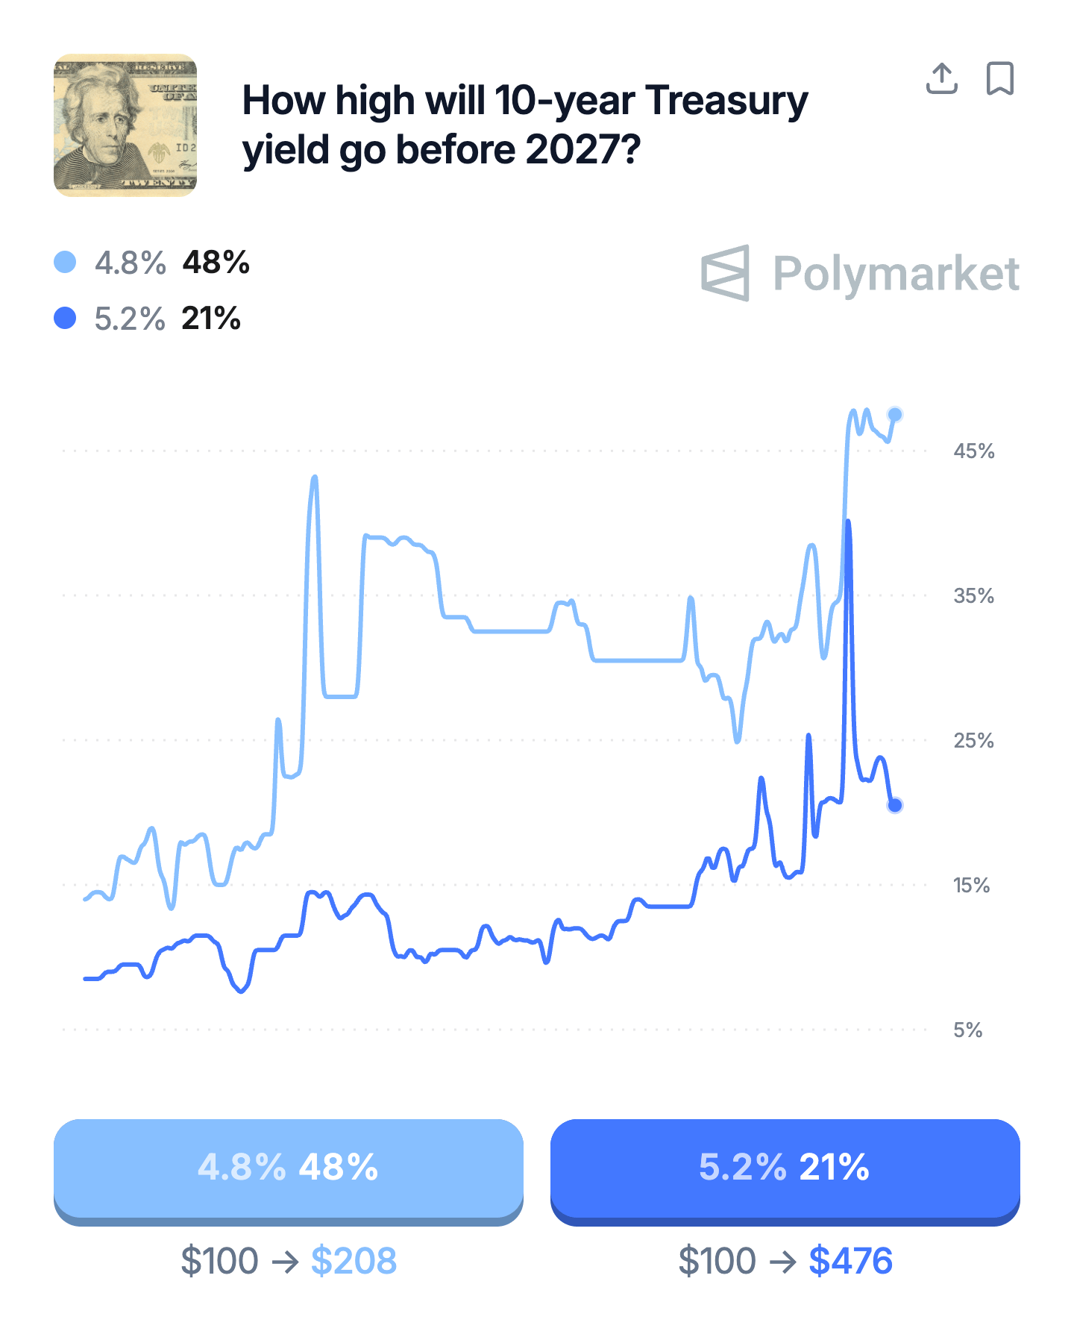Screen dimensions: 1074x1343
Task: Click the 25% axis label
Action: pos(973,741)
